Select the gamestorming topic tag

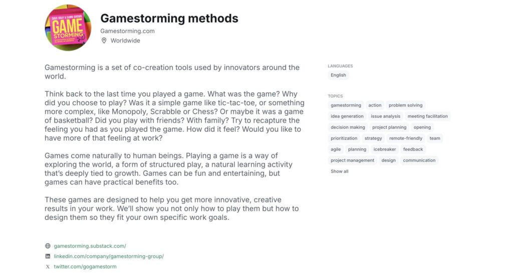[x=346, y=105]
